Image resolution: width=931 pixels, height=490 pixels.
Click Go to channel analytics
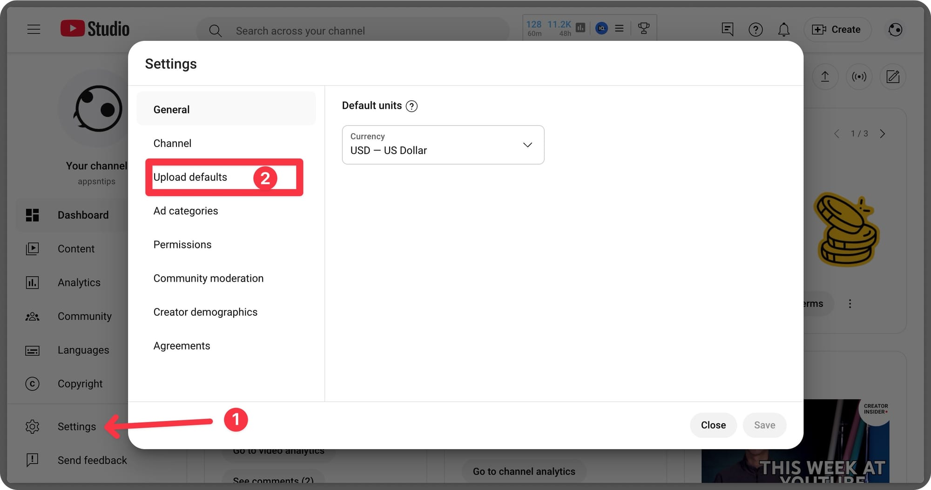click(x=524, y=471)
